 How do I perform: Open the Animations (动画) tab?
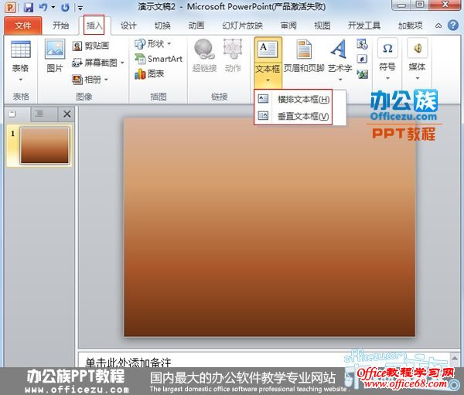(x=196, y=25)
